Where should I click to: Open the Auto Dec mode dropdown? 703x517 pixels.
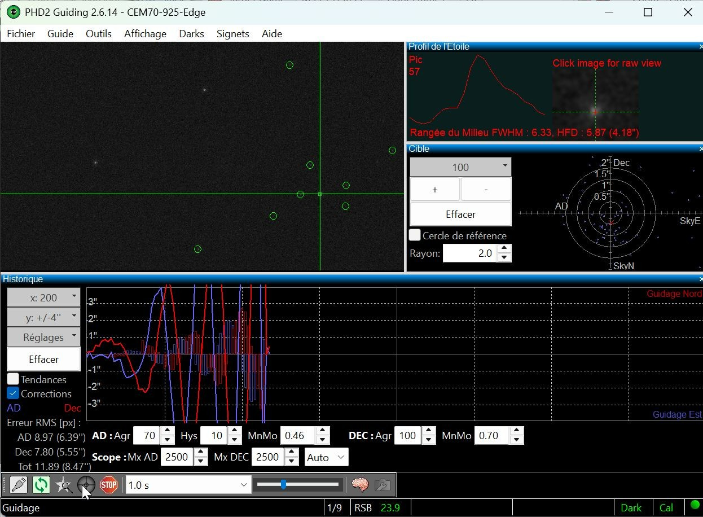click(x=327, y=457)
